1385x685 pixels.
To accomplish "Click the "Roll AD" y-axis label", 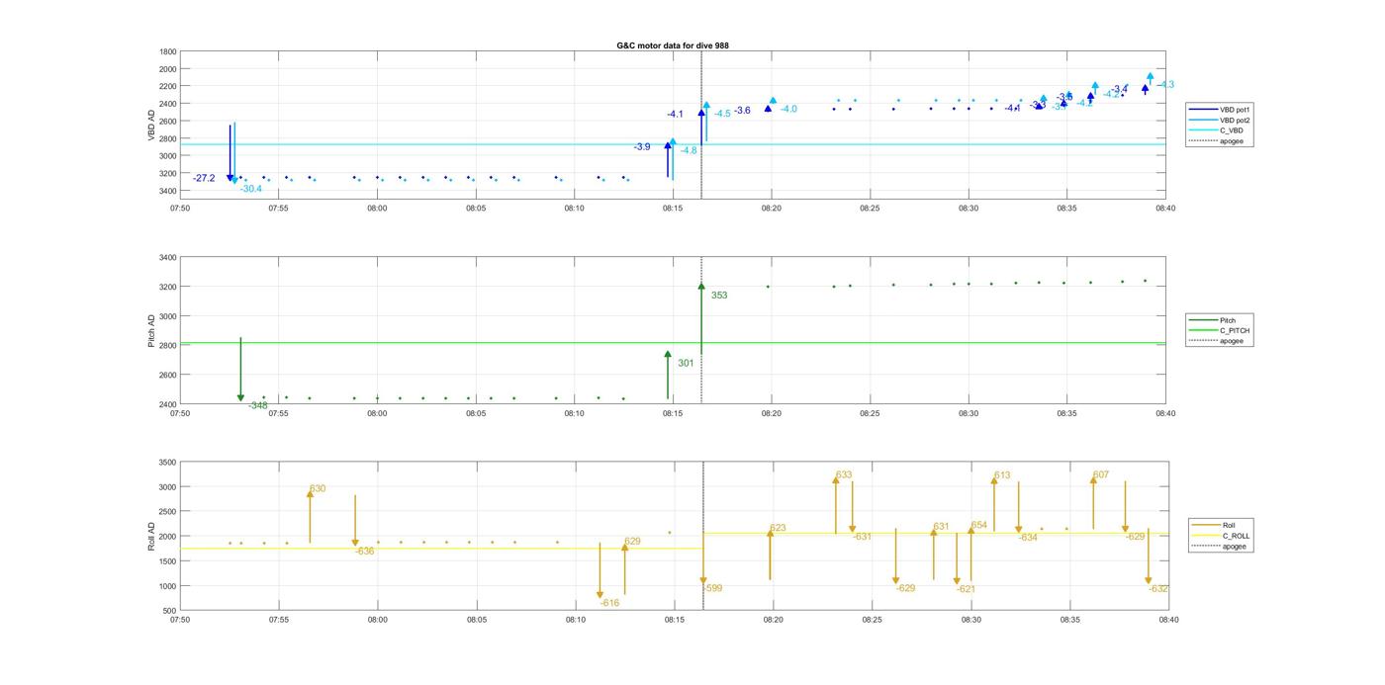I will tap(151, 536).
